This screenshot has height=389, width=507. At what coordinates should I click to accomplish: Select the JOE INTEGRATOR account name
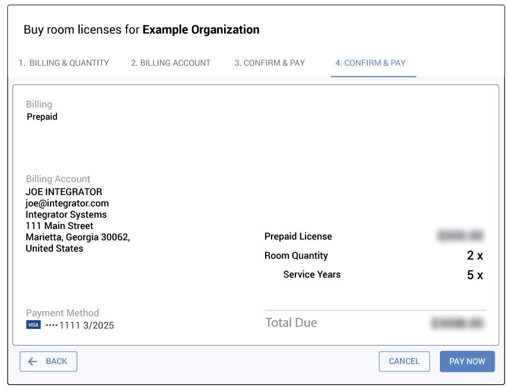coord(64,192)
